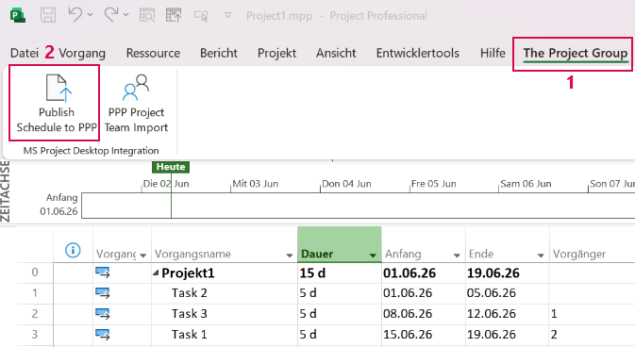The height and width of the screenshot is (347, 635).
Task: Select the 15 d duration cell
Action: click(x=340, y=273)
